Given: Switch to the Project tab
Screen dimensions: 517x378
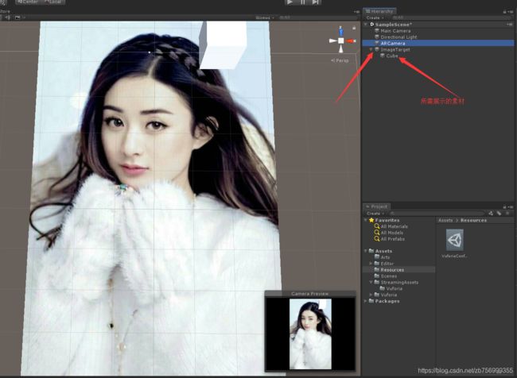Looking at the screenshot, I should pyautogui.click(x=377, y=206).
